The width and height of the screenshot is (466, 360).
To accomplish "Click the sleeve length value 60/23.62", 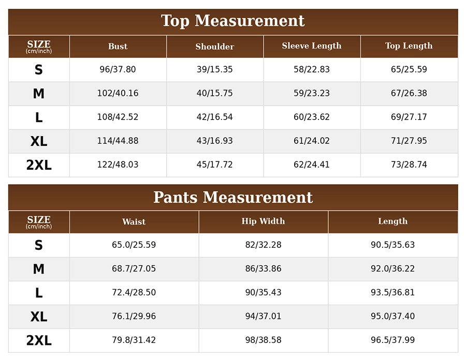I will click(x=312, y=117).
